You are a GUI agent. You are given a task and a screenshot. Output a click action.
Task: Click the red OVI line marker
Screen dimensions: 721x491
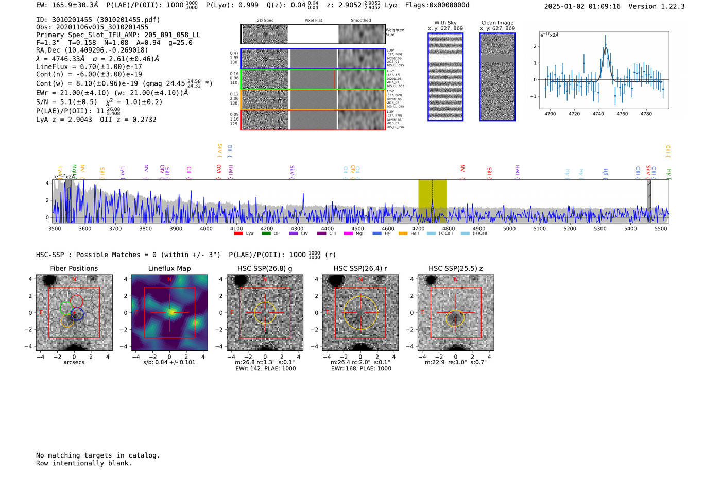tap(219, 171)
